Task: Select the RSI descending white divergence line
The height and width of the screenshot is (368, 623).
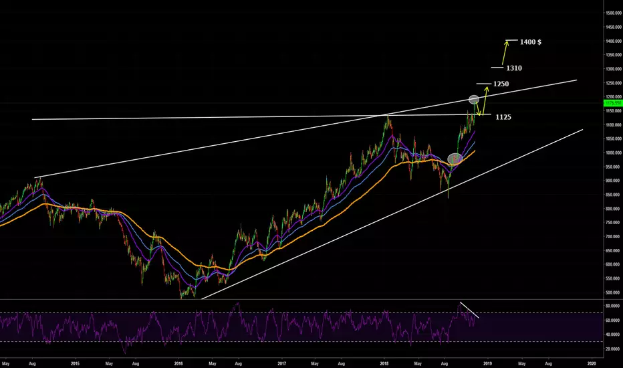Action: pyautogui.click(x=469, y=310)
